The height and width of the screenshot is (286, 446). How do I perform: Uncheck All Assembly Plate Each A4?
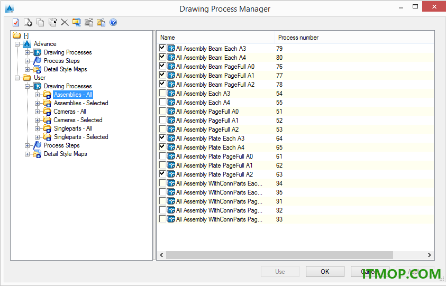[x=162, y=147]
